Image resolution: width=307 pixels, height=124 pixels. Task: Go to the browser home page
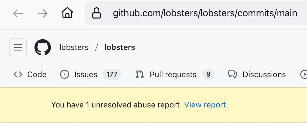(67, 13)
